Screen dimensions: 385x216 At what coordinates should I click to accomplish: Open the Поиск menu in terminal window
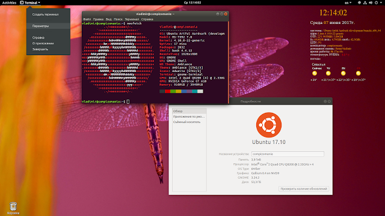pyautogui.click(x=118, y=19)
